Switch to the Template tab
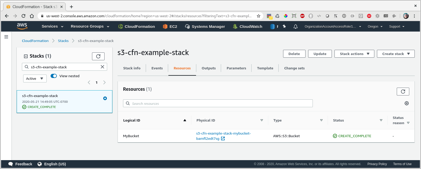 265,68
